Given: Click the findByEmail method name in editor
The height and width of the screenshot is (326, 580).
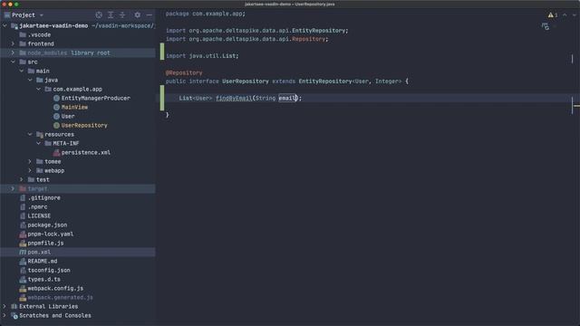Looking at the screenshot, I should click(234, 98).
